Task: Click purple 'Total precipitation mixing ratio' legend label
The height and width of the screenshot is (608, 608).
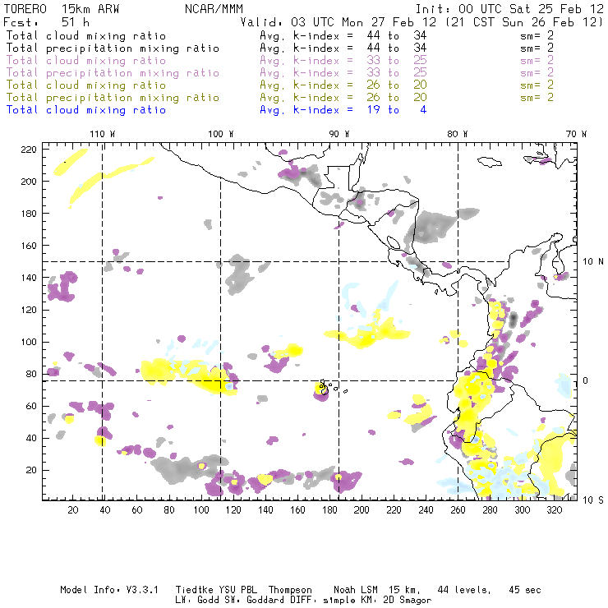Action: click(x=113, y=73)
